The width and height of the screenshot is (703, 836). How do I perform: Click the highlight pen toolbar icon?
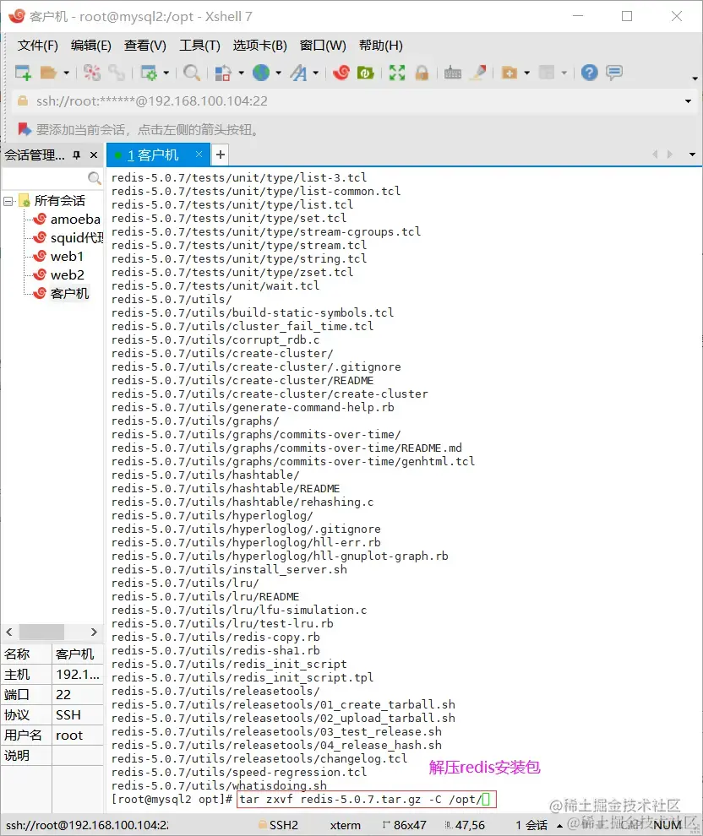(478, 73)
